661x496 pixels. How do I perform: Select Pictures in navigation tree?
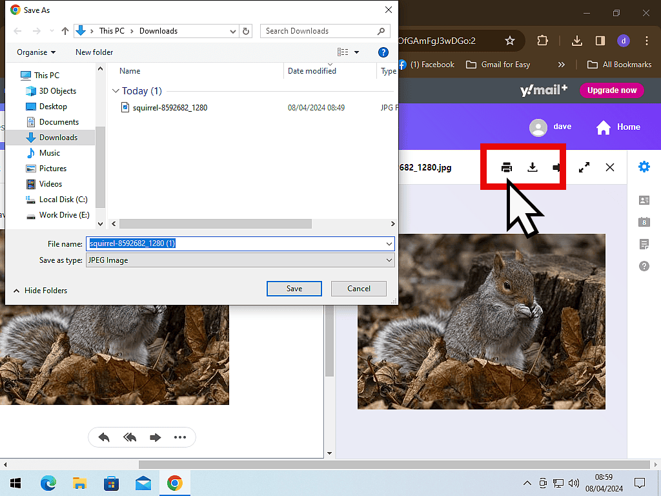(52, 169)
